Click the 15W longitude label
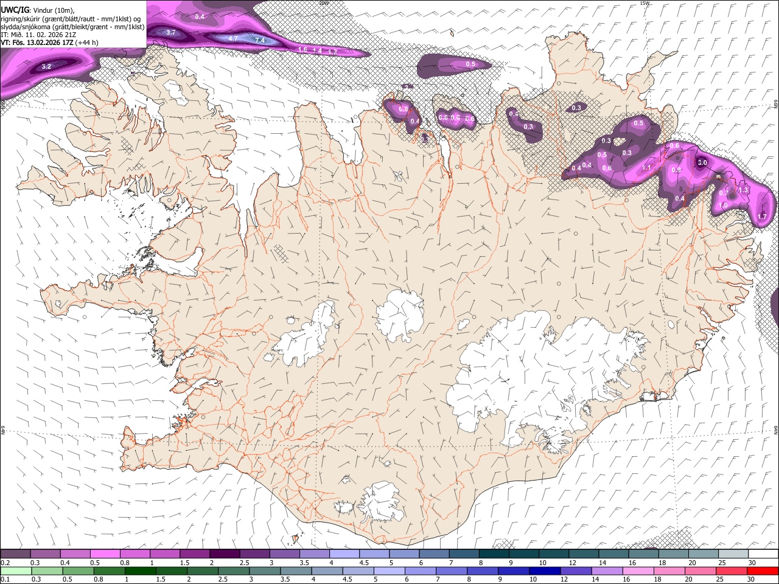Screen dimensions: 779x584 point(645,3)
